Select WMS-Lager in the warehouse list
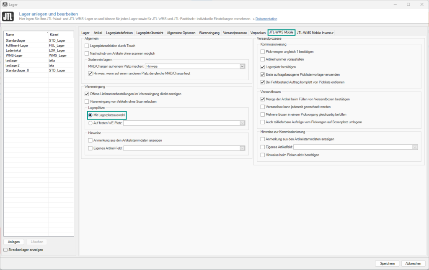 pyautogui.click(x=15, y=55)
